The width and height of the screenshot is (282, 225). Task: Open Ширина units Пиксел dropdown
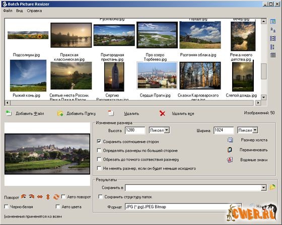click(255, 130)
